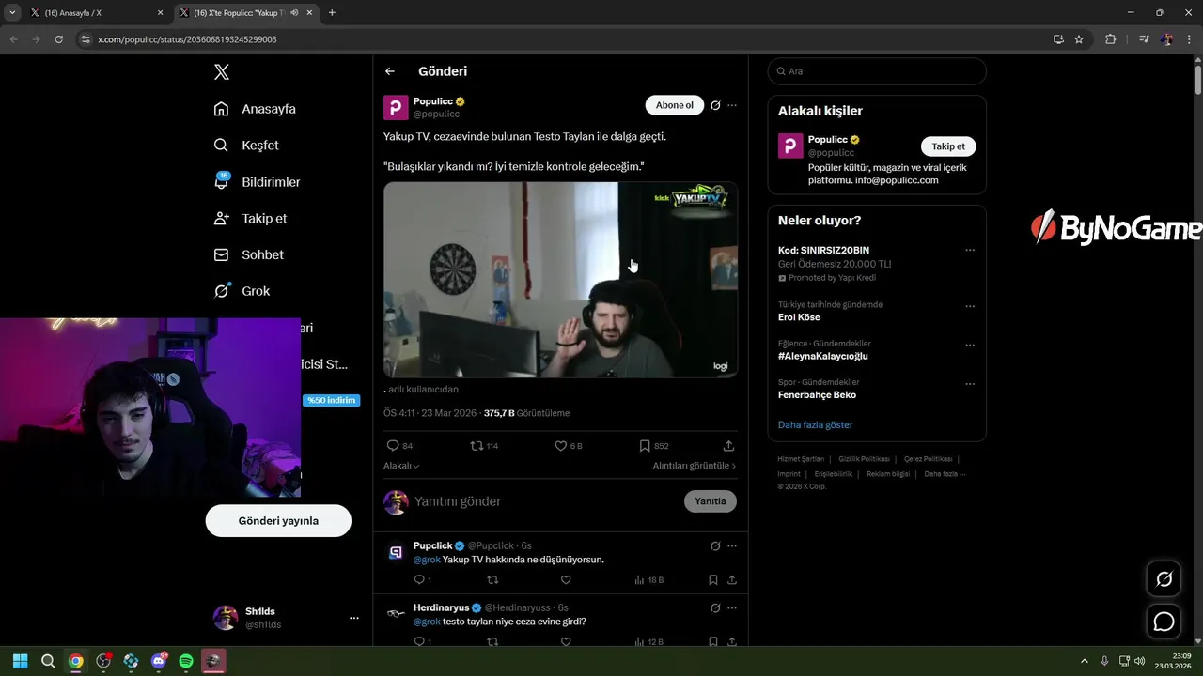
Task: Bookmark this page with star icon
Action: pos(1079,39)
